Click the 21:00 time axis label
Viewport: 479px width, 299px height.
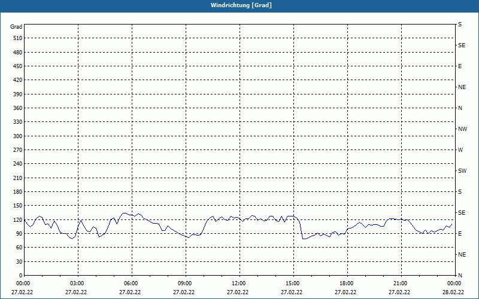401,283
